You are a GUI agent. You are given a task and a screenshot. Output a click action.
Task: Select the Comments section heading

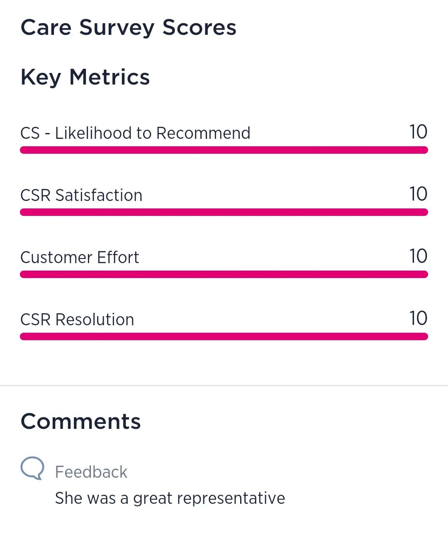81,421
